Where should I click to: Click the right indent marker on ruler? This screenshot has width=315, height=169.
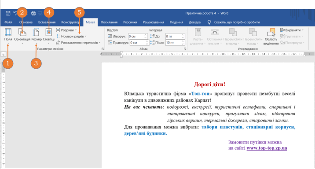pyautogui.click(x=304, y=55)
